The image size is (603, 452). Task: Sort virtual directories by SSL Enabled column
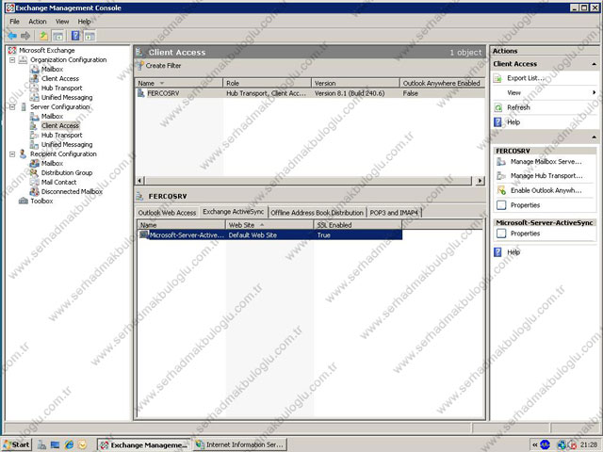coord(358,225)
